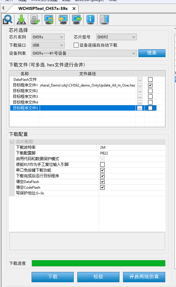Click the 开启两线仿真 button

point(144,277)
